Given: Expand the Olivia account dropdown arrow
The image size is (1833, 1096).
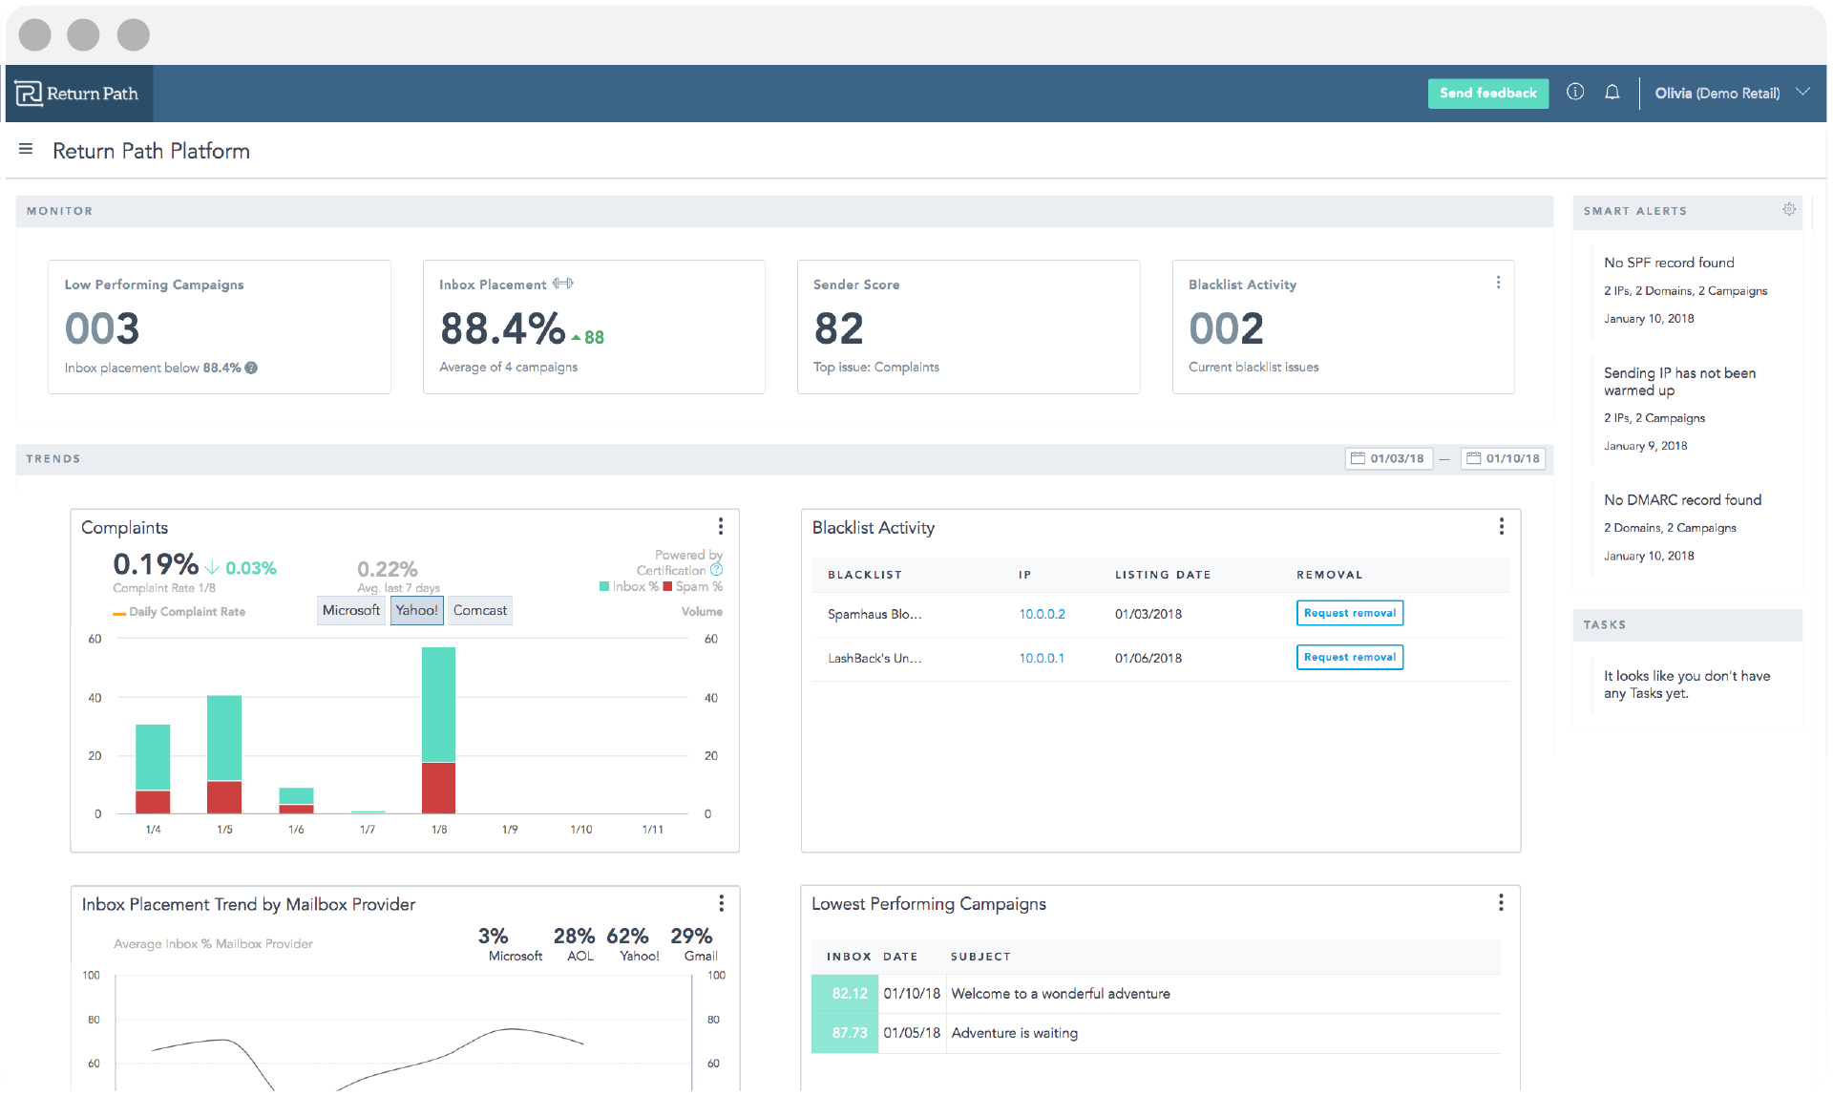Looking at the screenshot, I should [x=1802, y=92].
